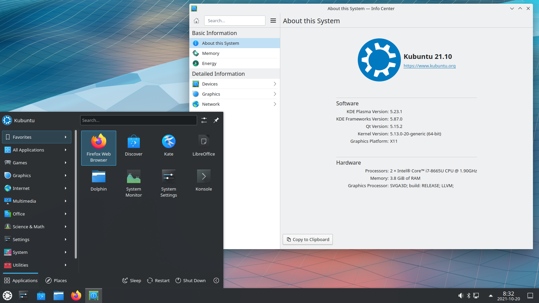Screen dimensions: 539x303
Task: Show hidden system tray icons arrow
Action: tap(490, 296)
